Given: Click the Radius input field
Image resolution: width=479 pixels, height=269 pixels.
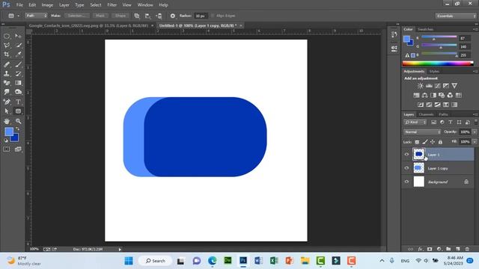Looking at the screenshot, I should pyautogui.click(x=201, y=16).
